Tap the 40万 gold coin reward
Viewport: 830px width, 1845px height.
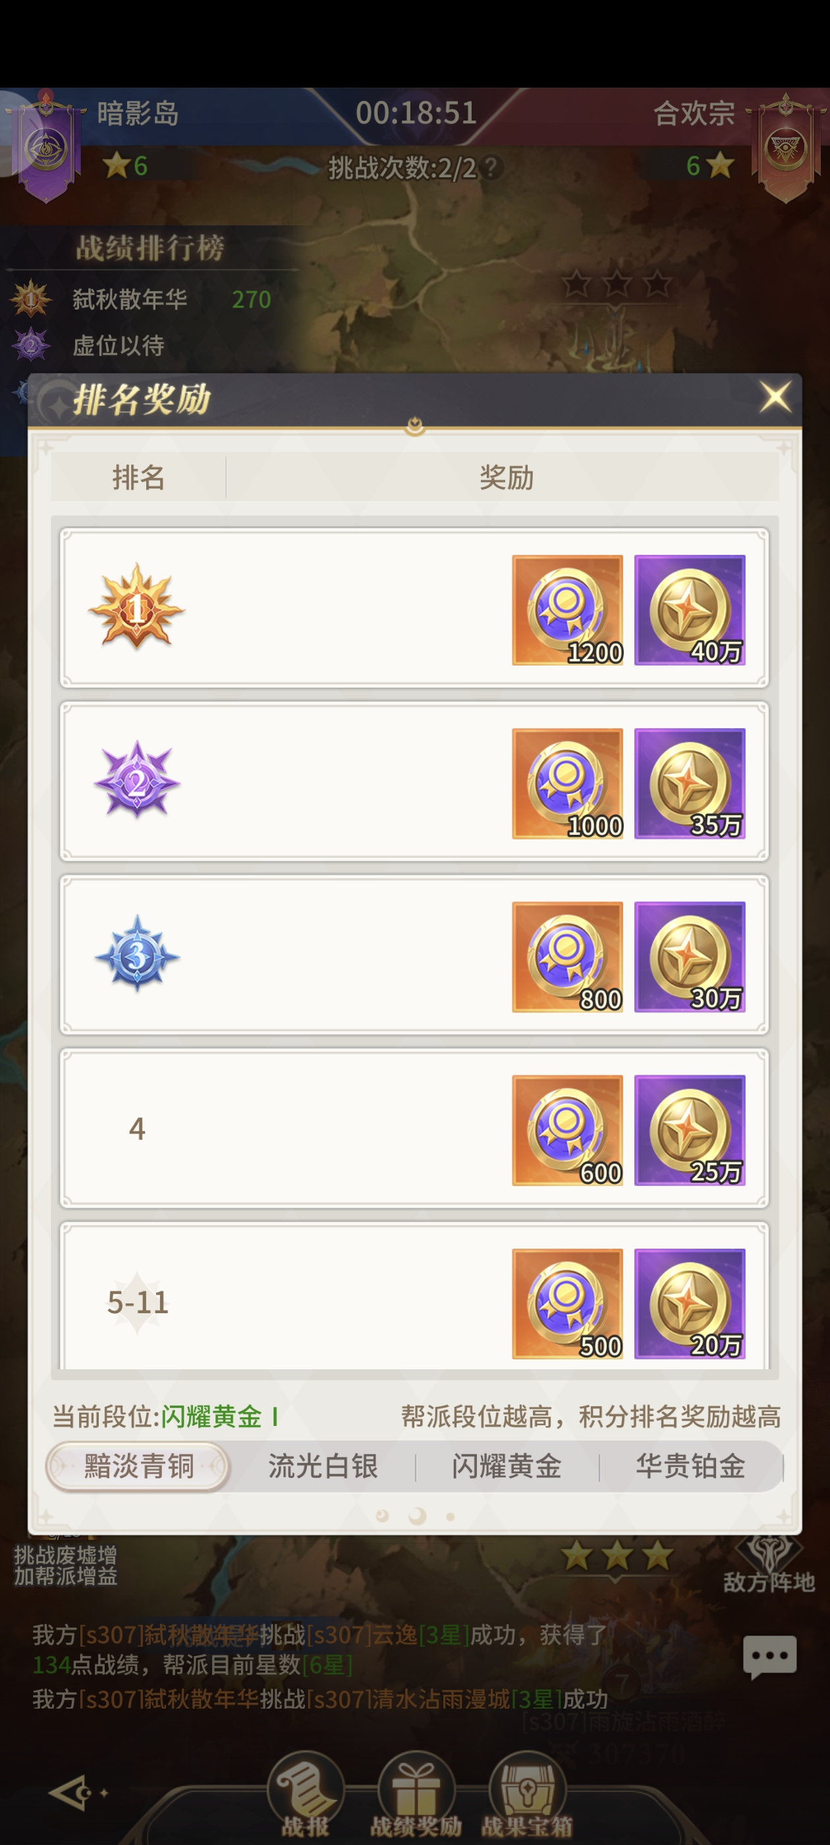tap(690, 610)
